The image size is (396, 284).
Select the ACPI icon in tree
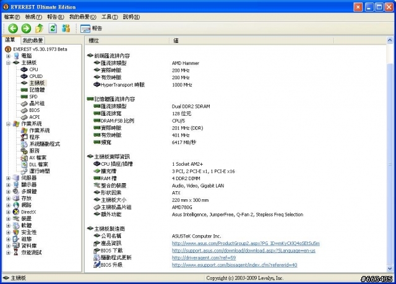[x=24, y=117]
